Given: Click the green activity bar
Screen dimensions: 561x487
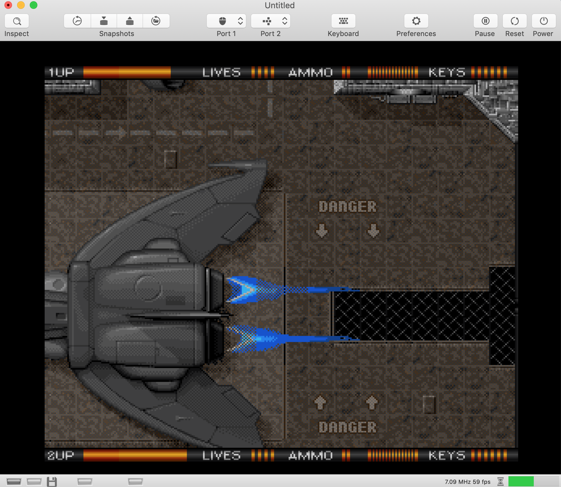Looking at the screenshot, I should [x=533, y=482].
